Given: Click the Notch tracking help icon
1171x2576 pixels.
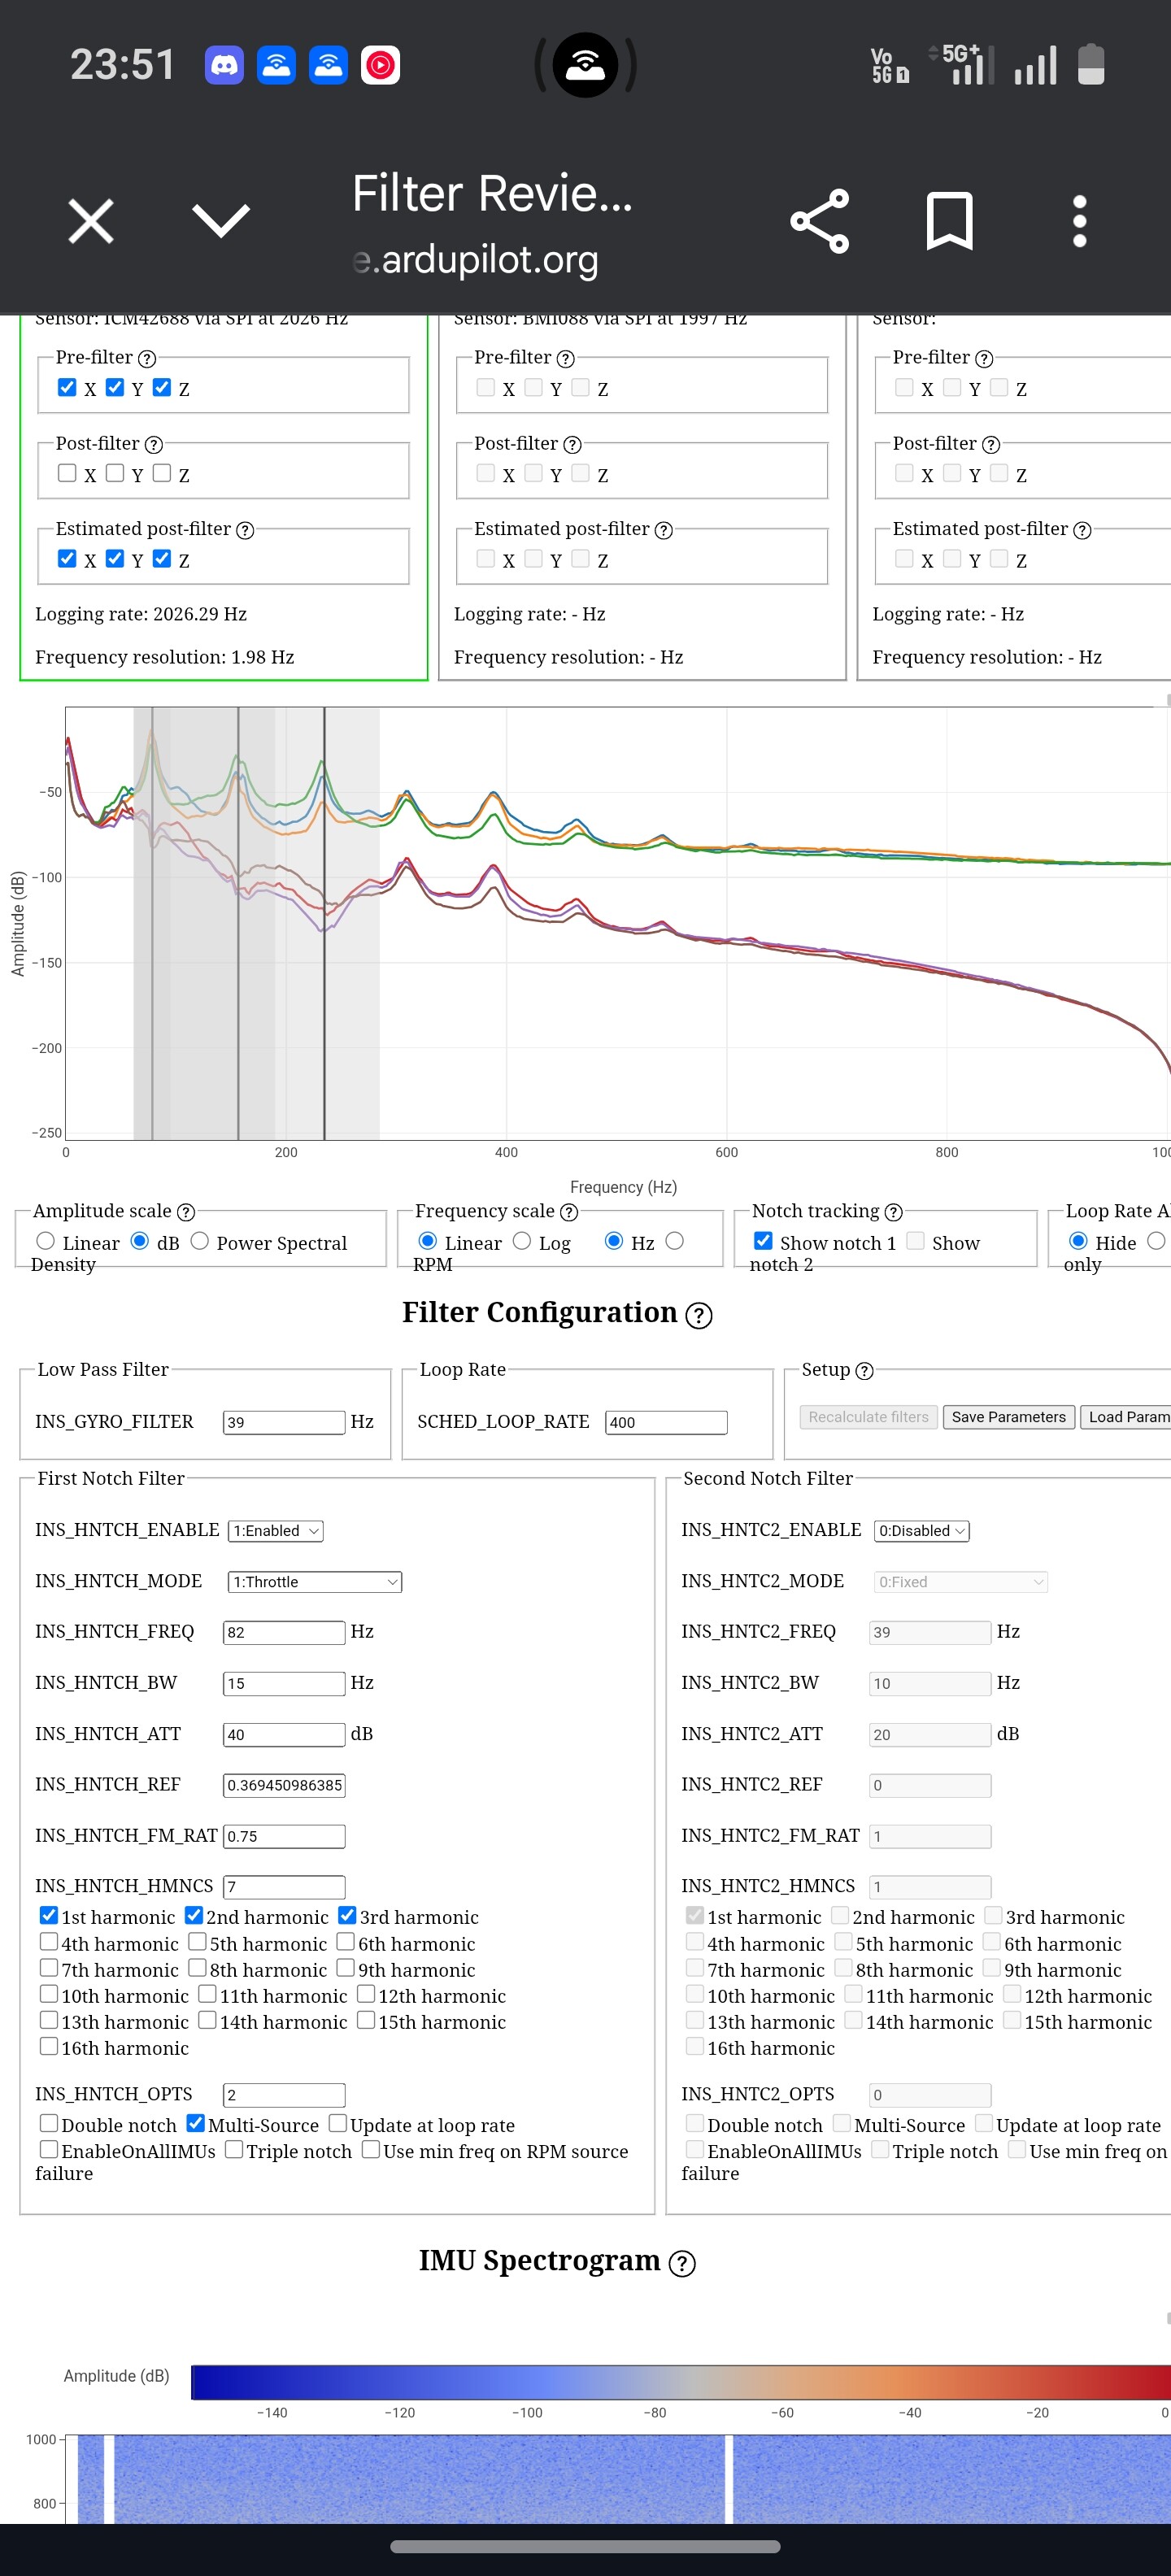Looking at the screenshot, I should tap(893, 1212).
